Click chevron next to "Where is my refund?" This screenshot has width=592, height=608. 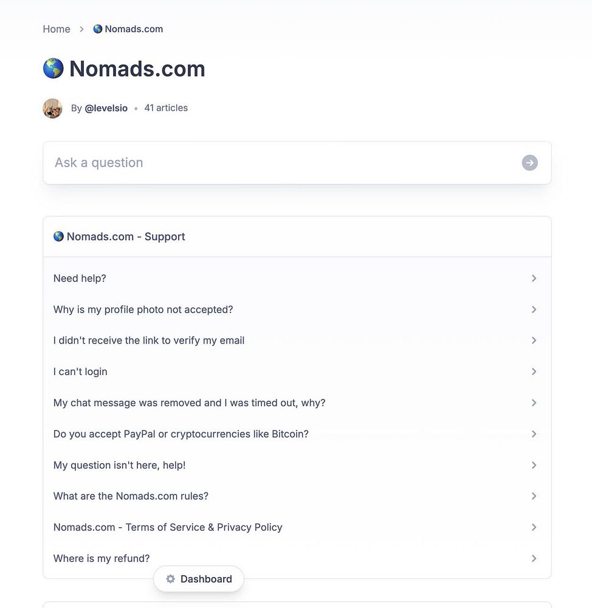coord(534,558)
